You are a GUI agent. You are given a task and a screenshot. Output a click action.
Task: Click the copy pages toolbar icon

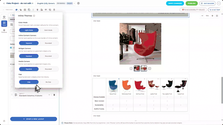29,10
